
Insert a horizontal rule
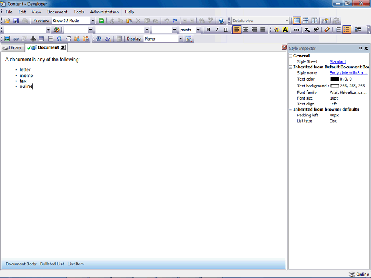point(50,39)
